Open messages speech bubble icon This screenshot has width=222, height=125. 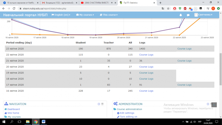188,15
